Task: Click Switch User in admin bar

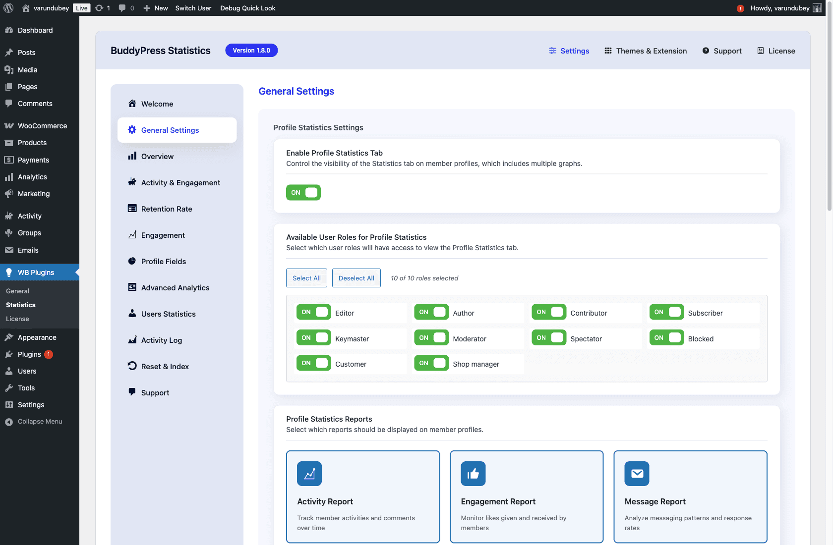Action: (x=193, y=8)
